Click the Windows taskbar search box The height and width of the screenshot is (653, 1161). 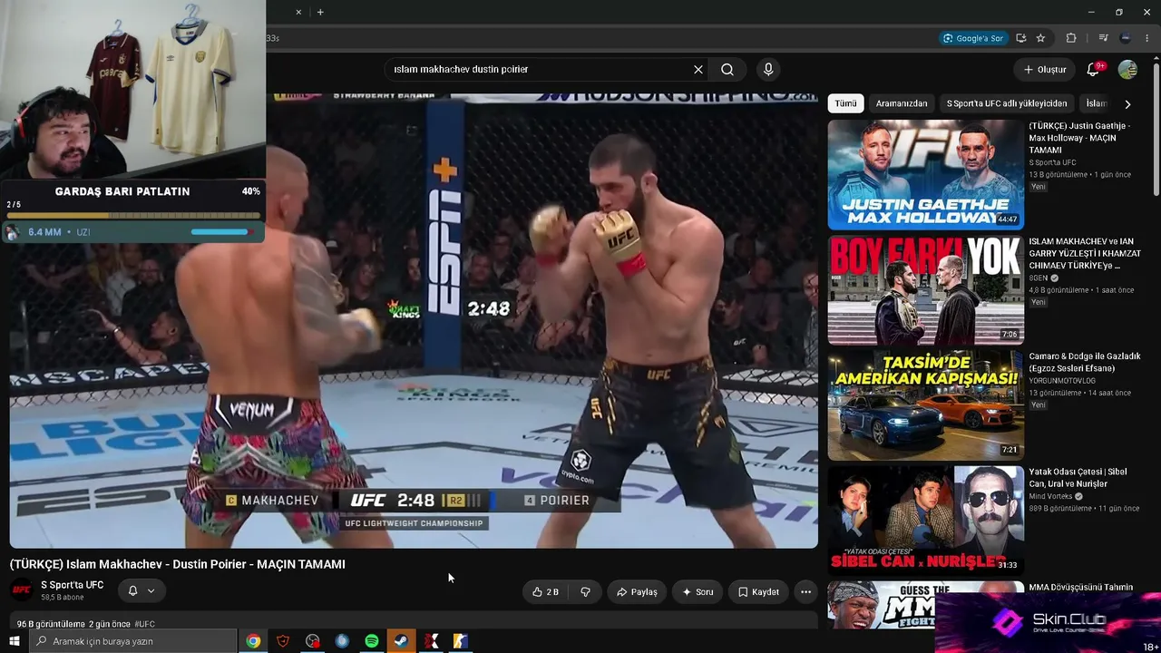[x=133, y=641]
